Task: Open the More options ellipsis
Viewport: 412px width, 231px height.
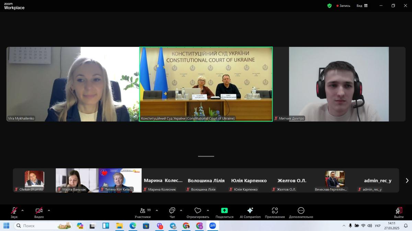Action: [301, 212]
